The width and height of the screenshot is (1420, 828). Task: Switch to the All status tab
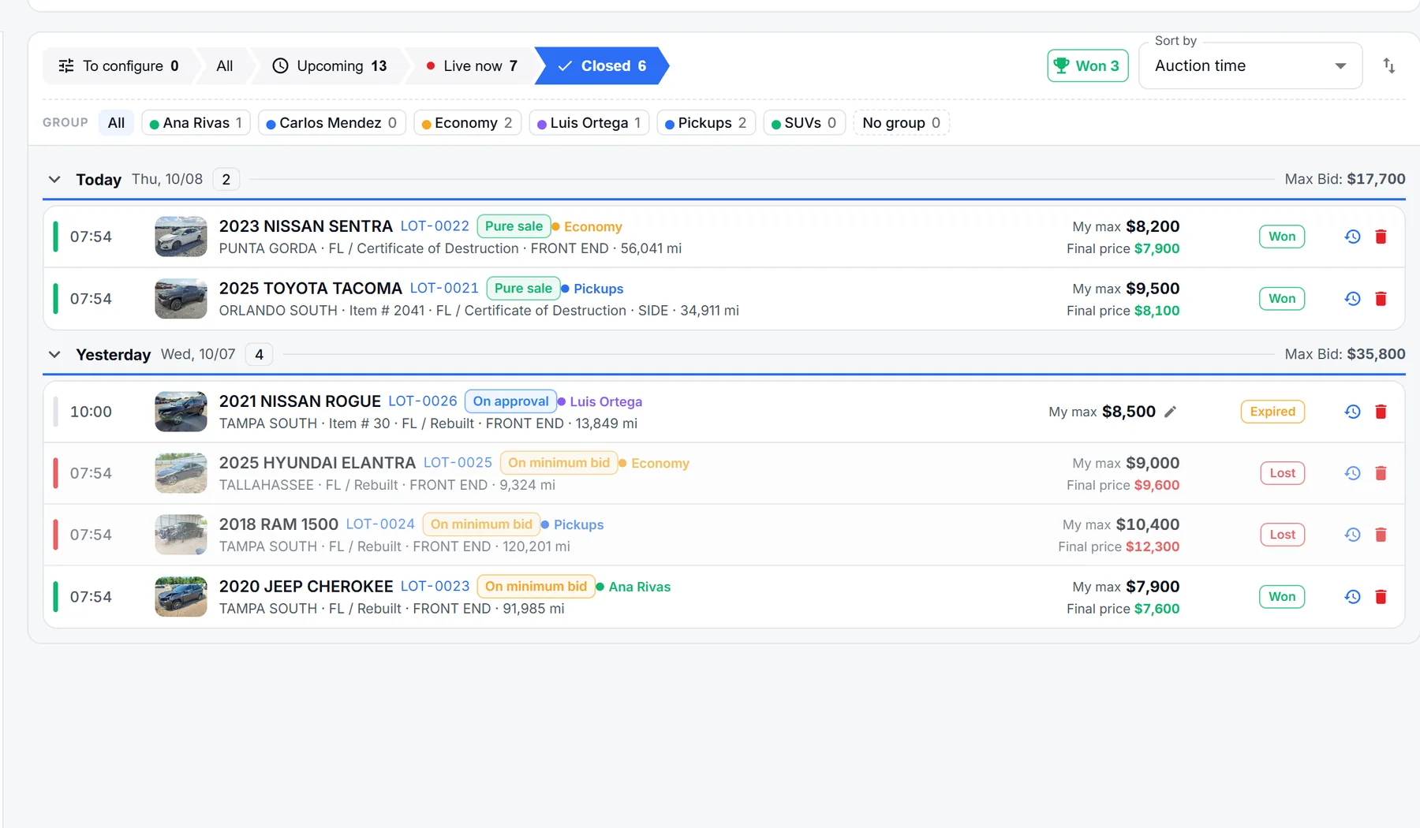coord(225,65)
